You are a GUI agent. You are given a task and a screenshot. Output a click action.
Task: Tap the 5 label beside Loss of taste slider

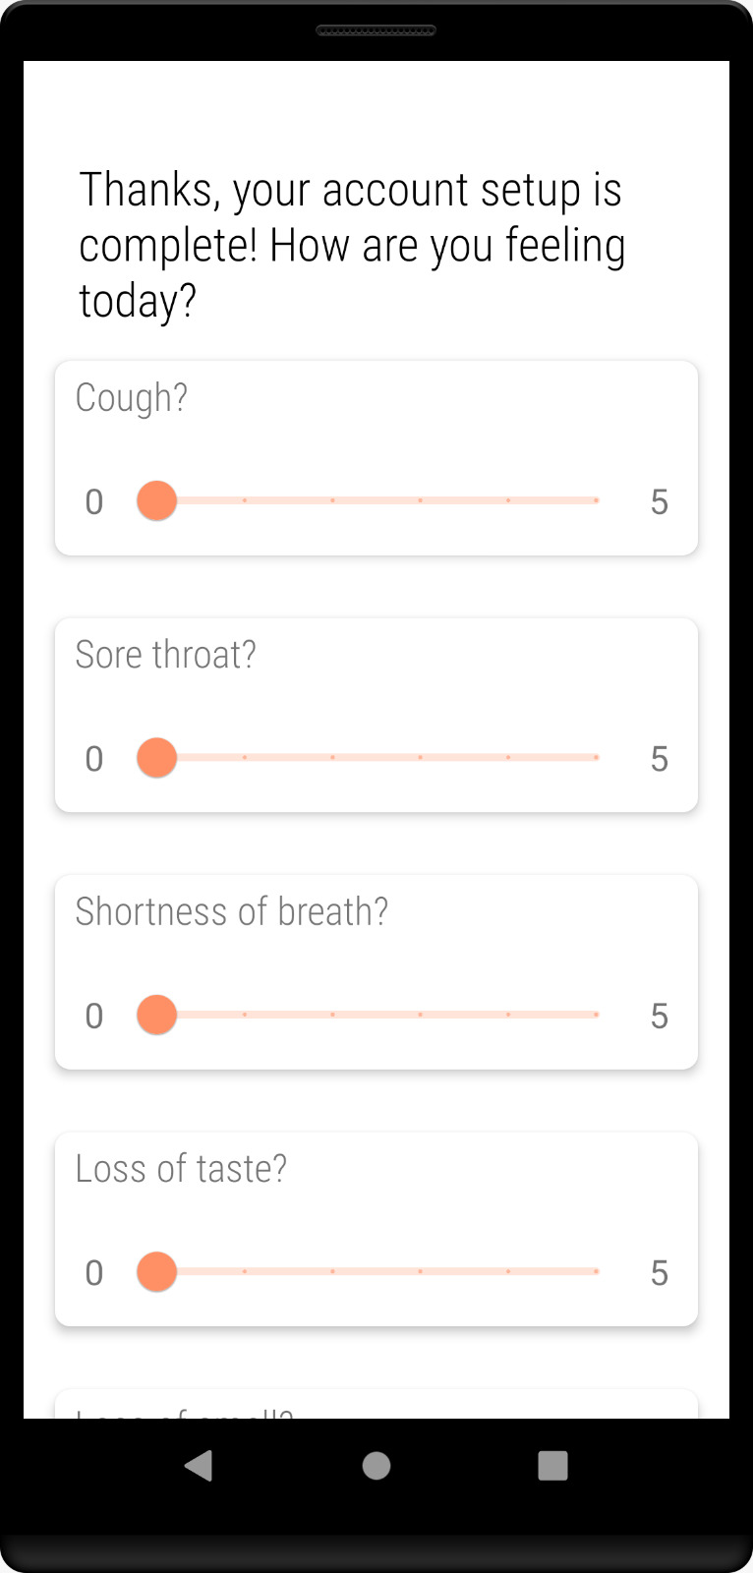[x=660, y=1273]
